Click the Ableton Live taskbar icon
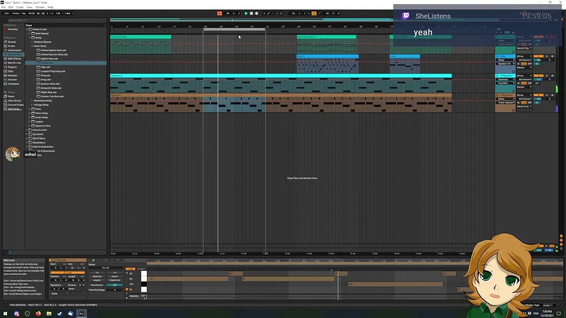The image size is (566, 318). pos(81,314)
